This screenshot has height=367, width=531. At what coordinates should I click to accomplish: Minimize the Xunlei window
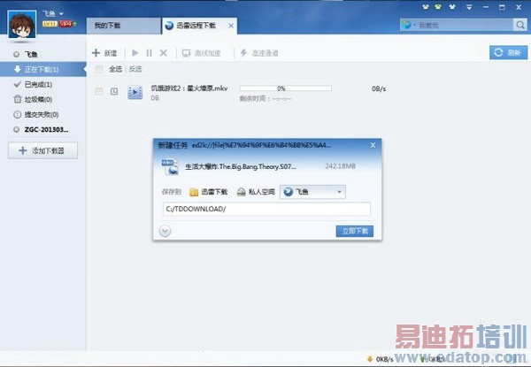486,7
